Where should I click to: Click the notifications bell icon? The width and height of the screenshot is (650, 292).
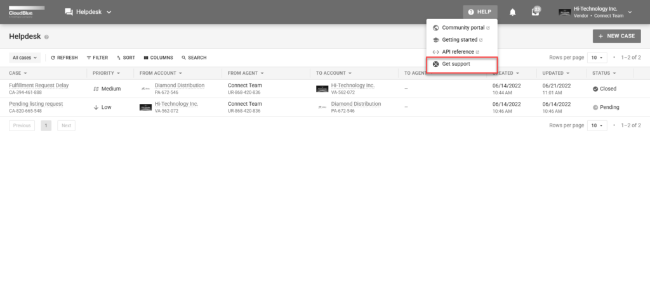(x=513, y=12)
